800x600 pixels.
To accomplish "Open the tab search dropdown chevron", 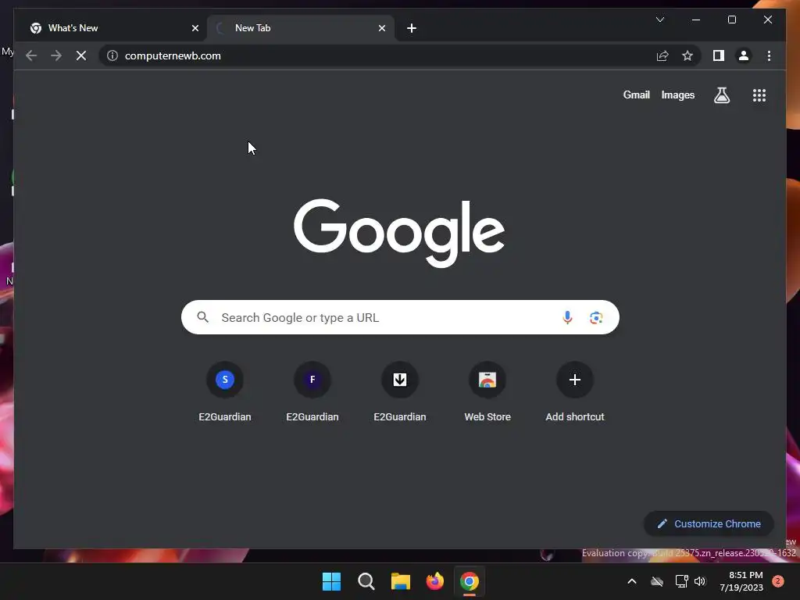I will 659,20.
